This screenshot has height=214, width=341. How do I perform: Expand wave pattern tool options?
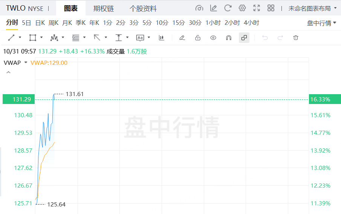coord(63,37)
